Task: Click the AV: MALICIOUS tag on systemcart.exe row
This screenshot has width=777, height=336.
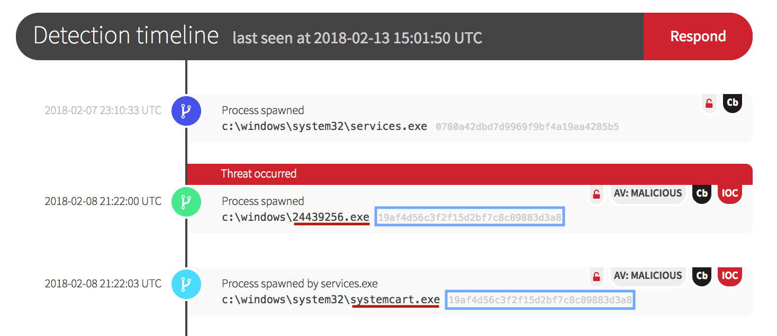Action: click(x=648, y=276)
